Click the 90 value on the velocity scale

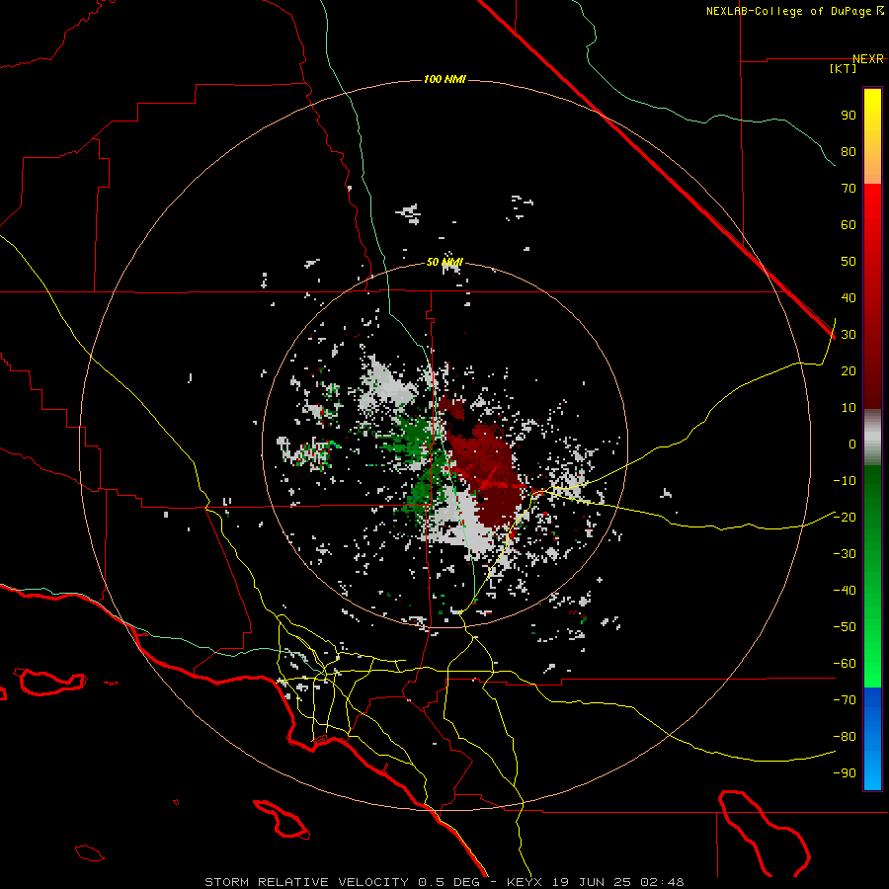pos(849,116)
